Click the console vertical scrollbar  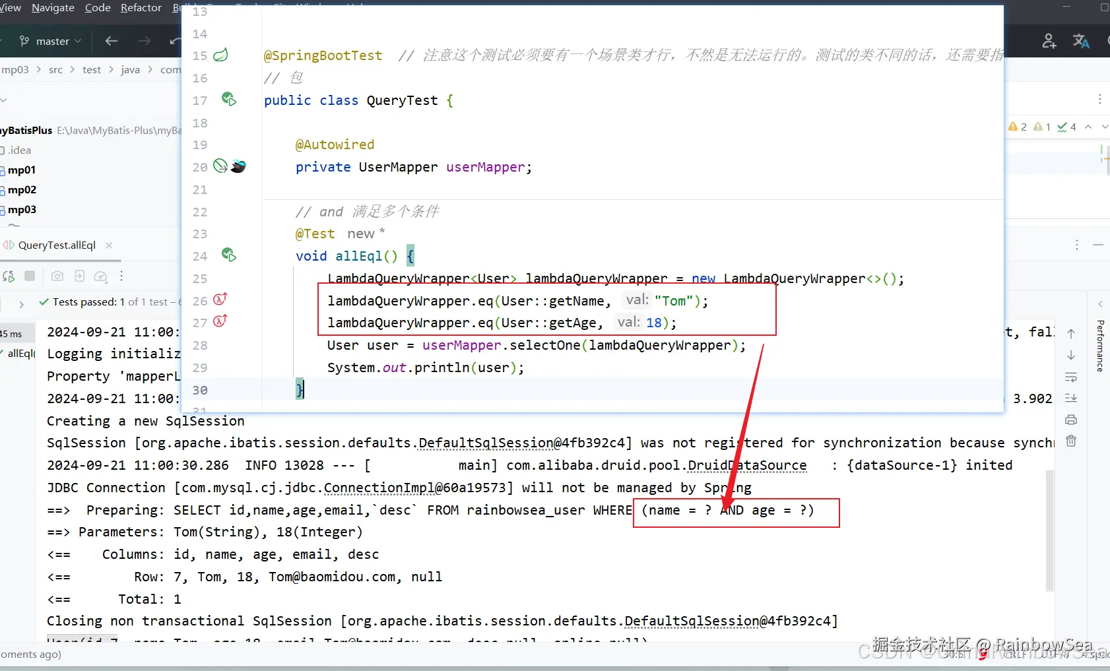tap(1050, 530)
